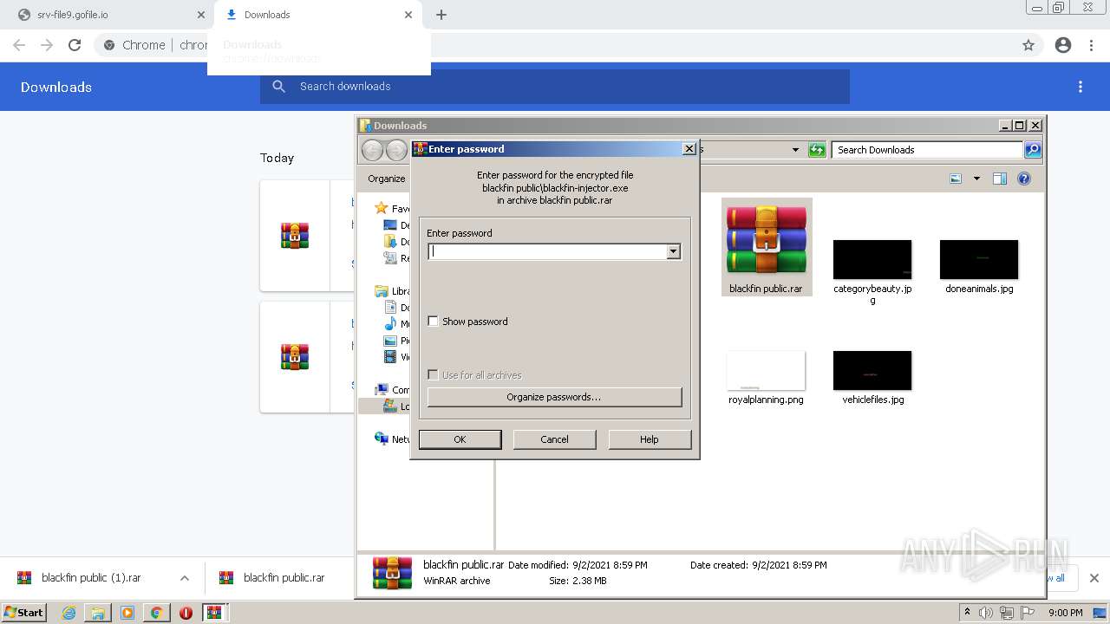Screen dimensions: 1110x624
Task: Open the Organize menu in Explorer
Action: pyautogui.click(x=387, y=179)
